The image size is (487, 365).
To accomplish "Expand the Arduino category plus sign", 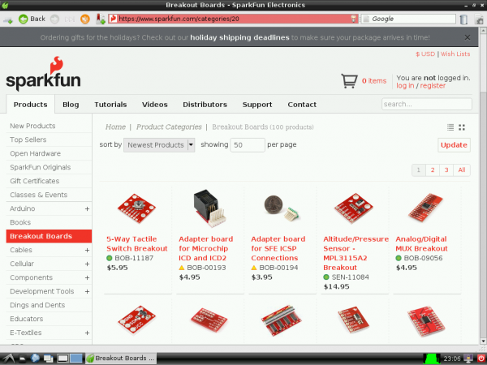I will (x=88, y=209).
